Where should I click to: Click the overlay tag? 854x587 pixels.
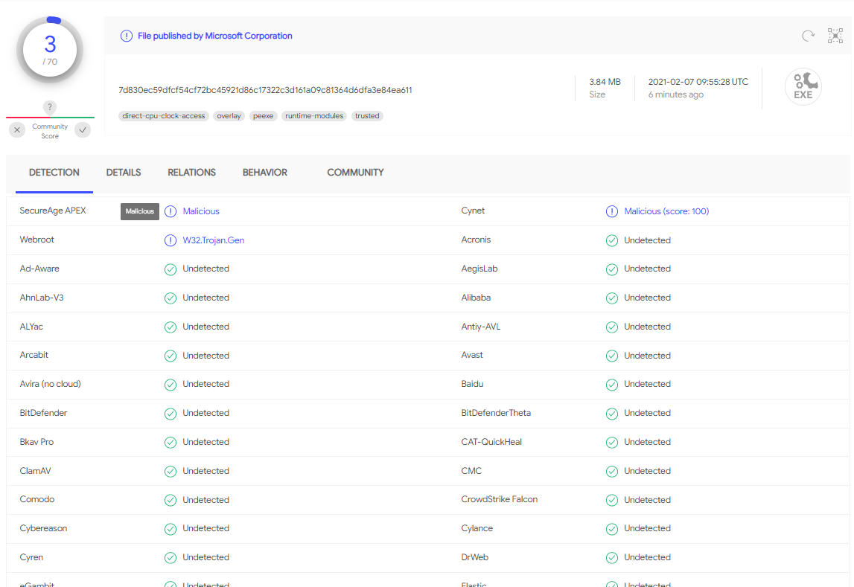[229, 116]
